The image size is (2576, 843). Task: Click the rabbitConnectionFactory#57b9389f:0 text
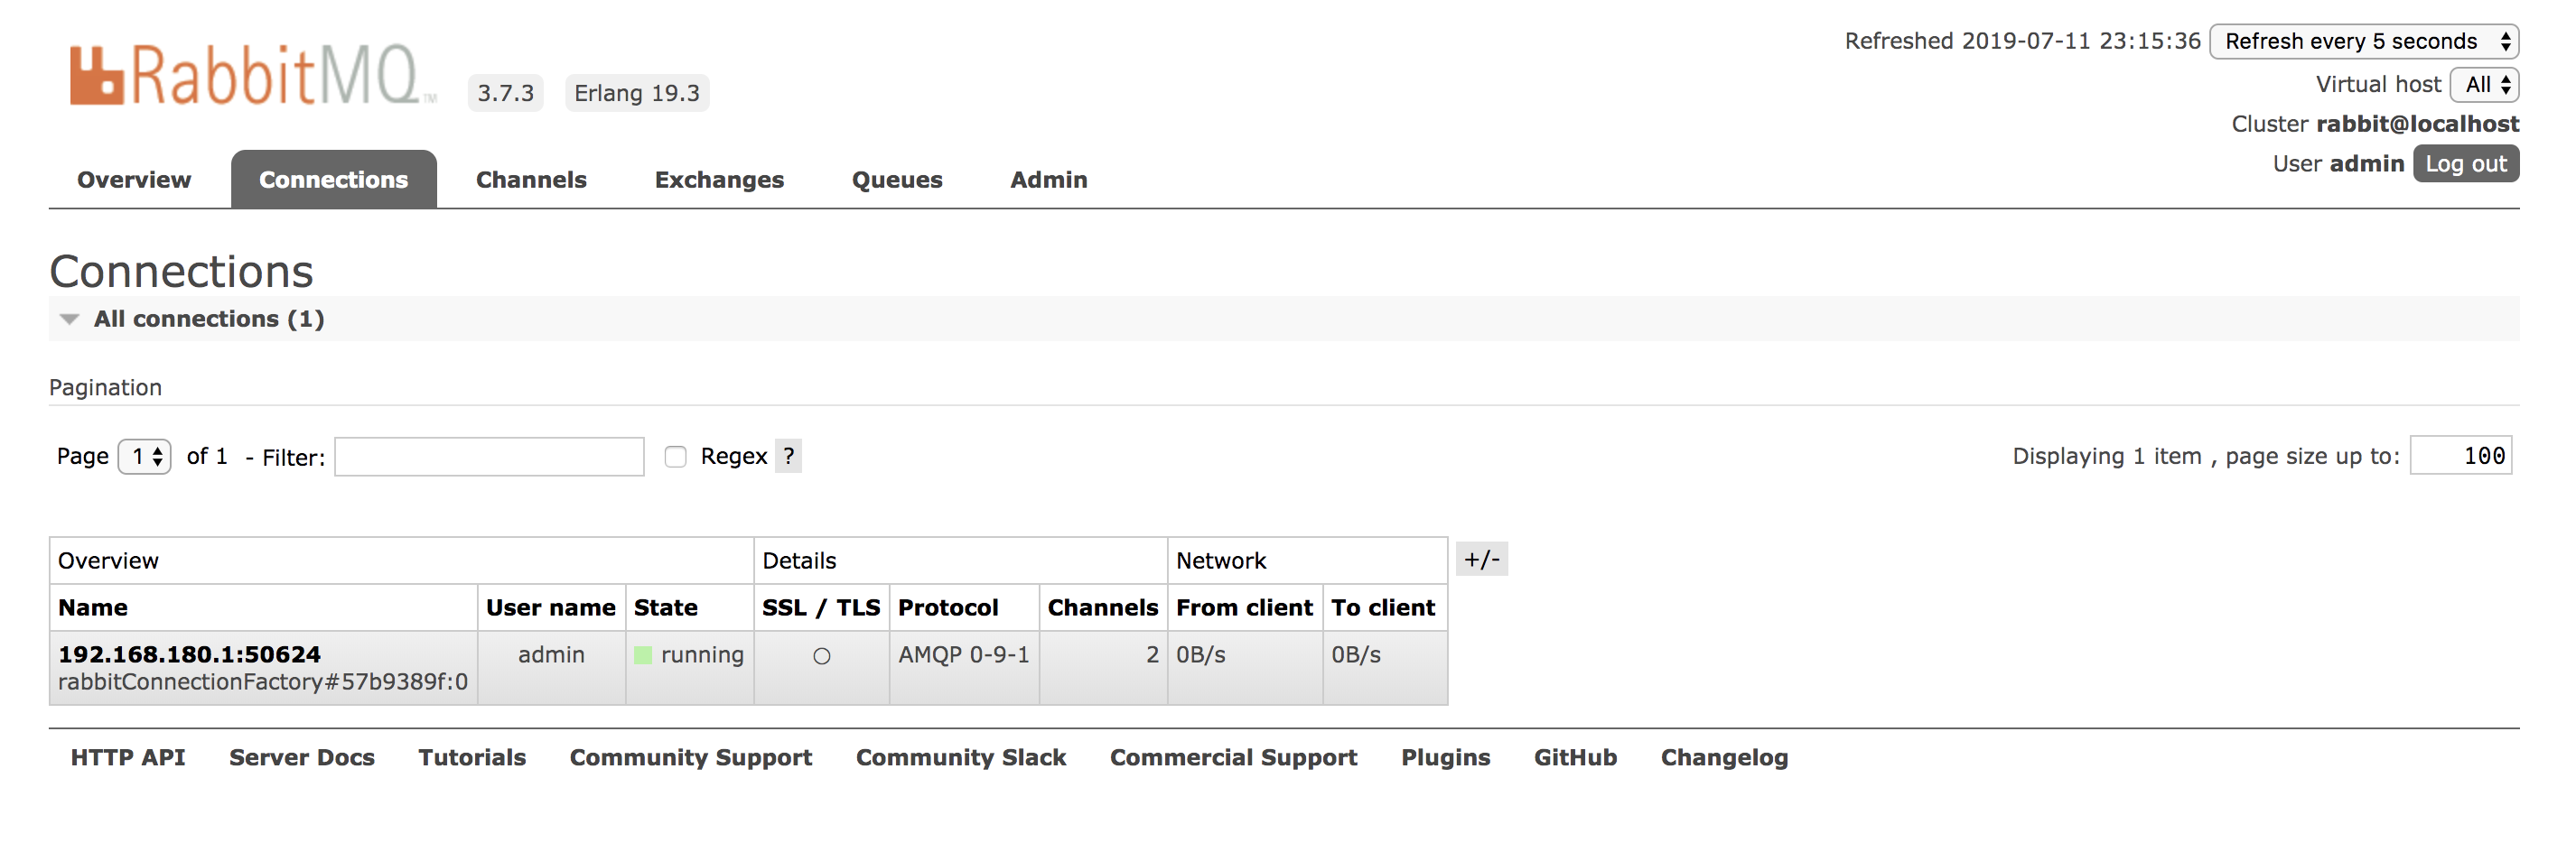[x=263, y=682]
